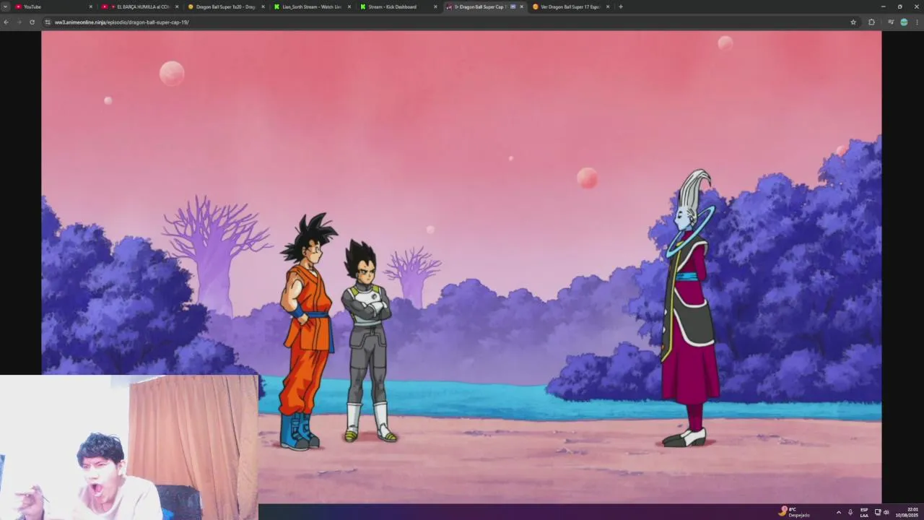The width and height of the screenshot is (924, 520).
Task: Show hidden system tray icons
Action: tap(838, 512)
